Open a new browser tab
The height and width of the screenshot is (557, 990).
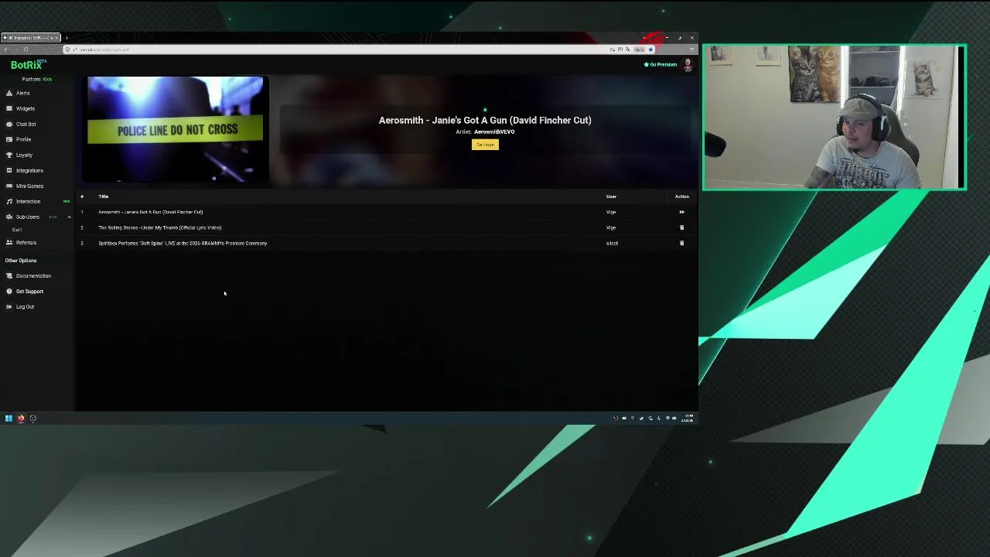click(x=67, y=38)
